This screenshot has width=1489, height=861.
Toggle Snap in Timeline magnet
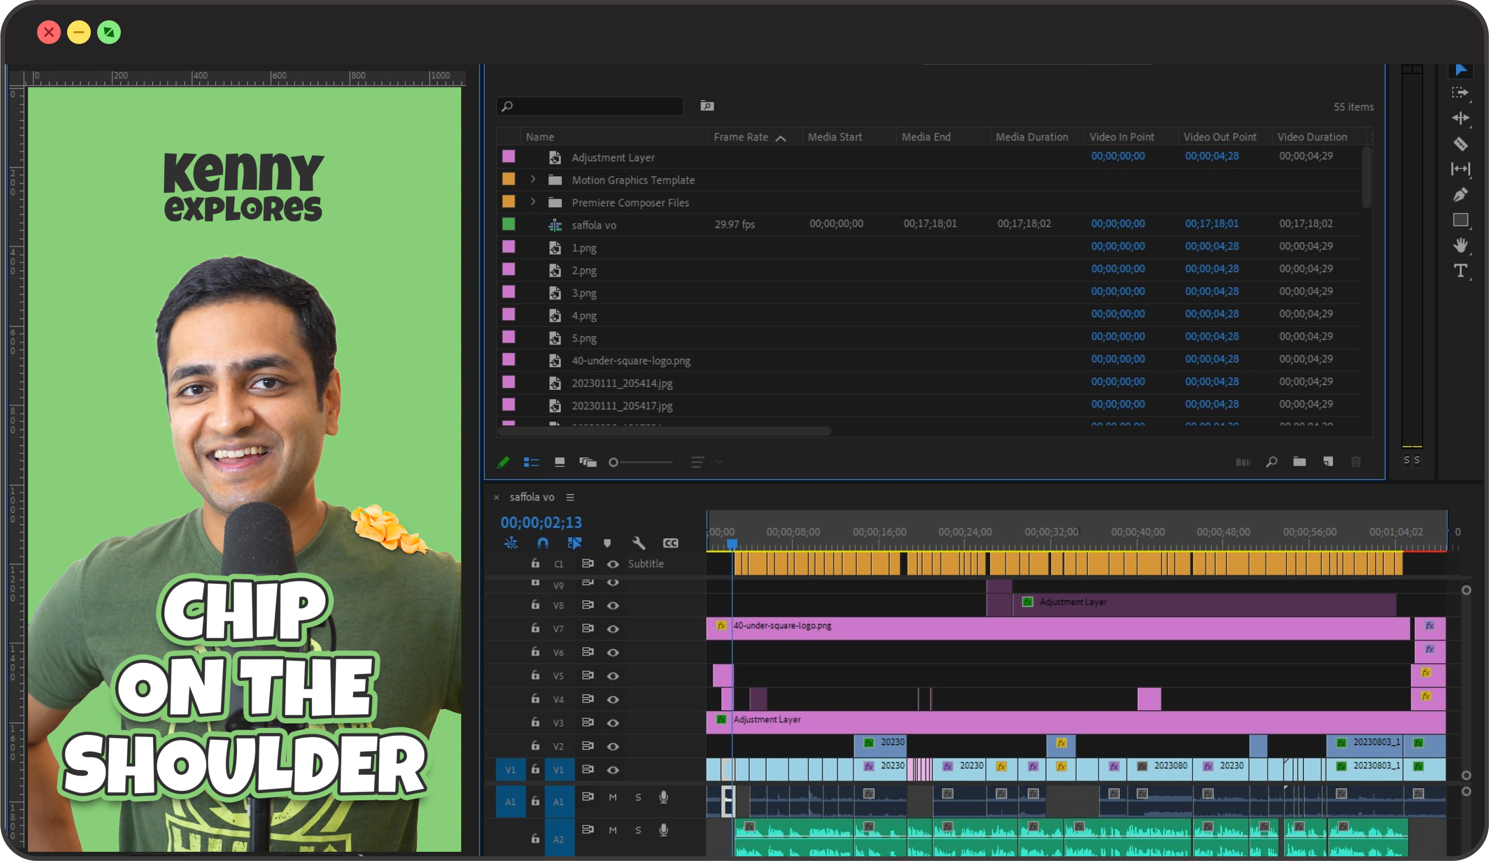[x=542, y=543]
